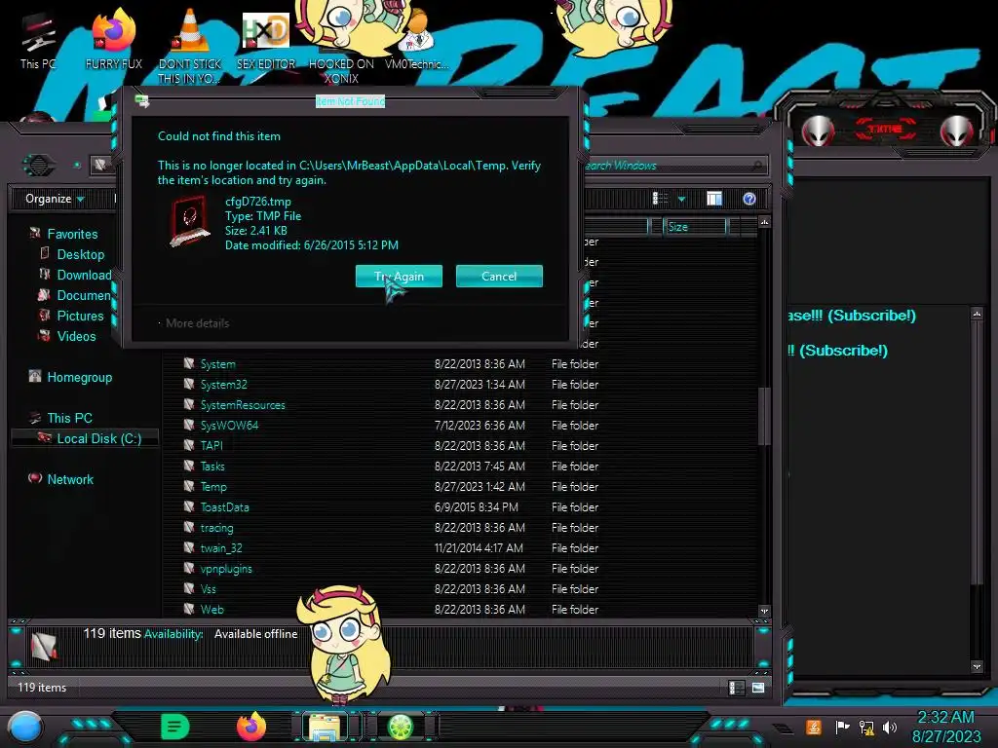
Task: Click the folder icon beside System32
Action: tap(189, 384)
